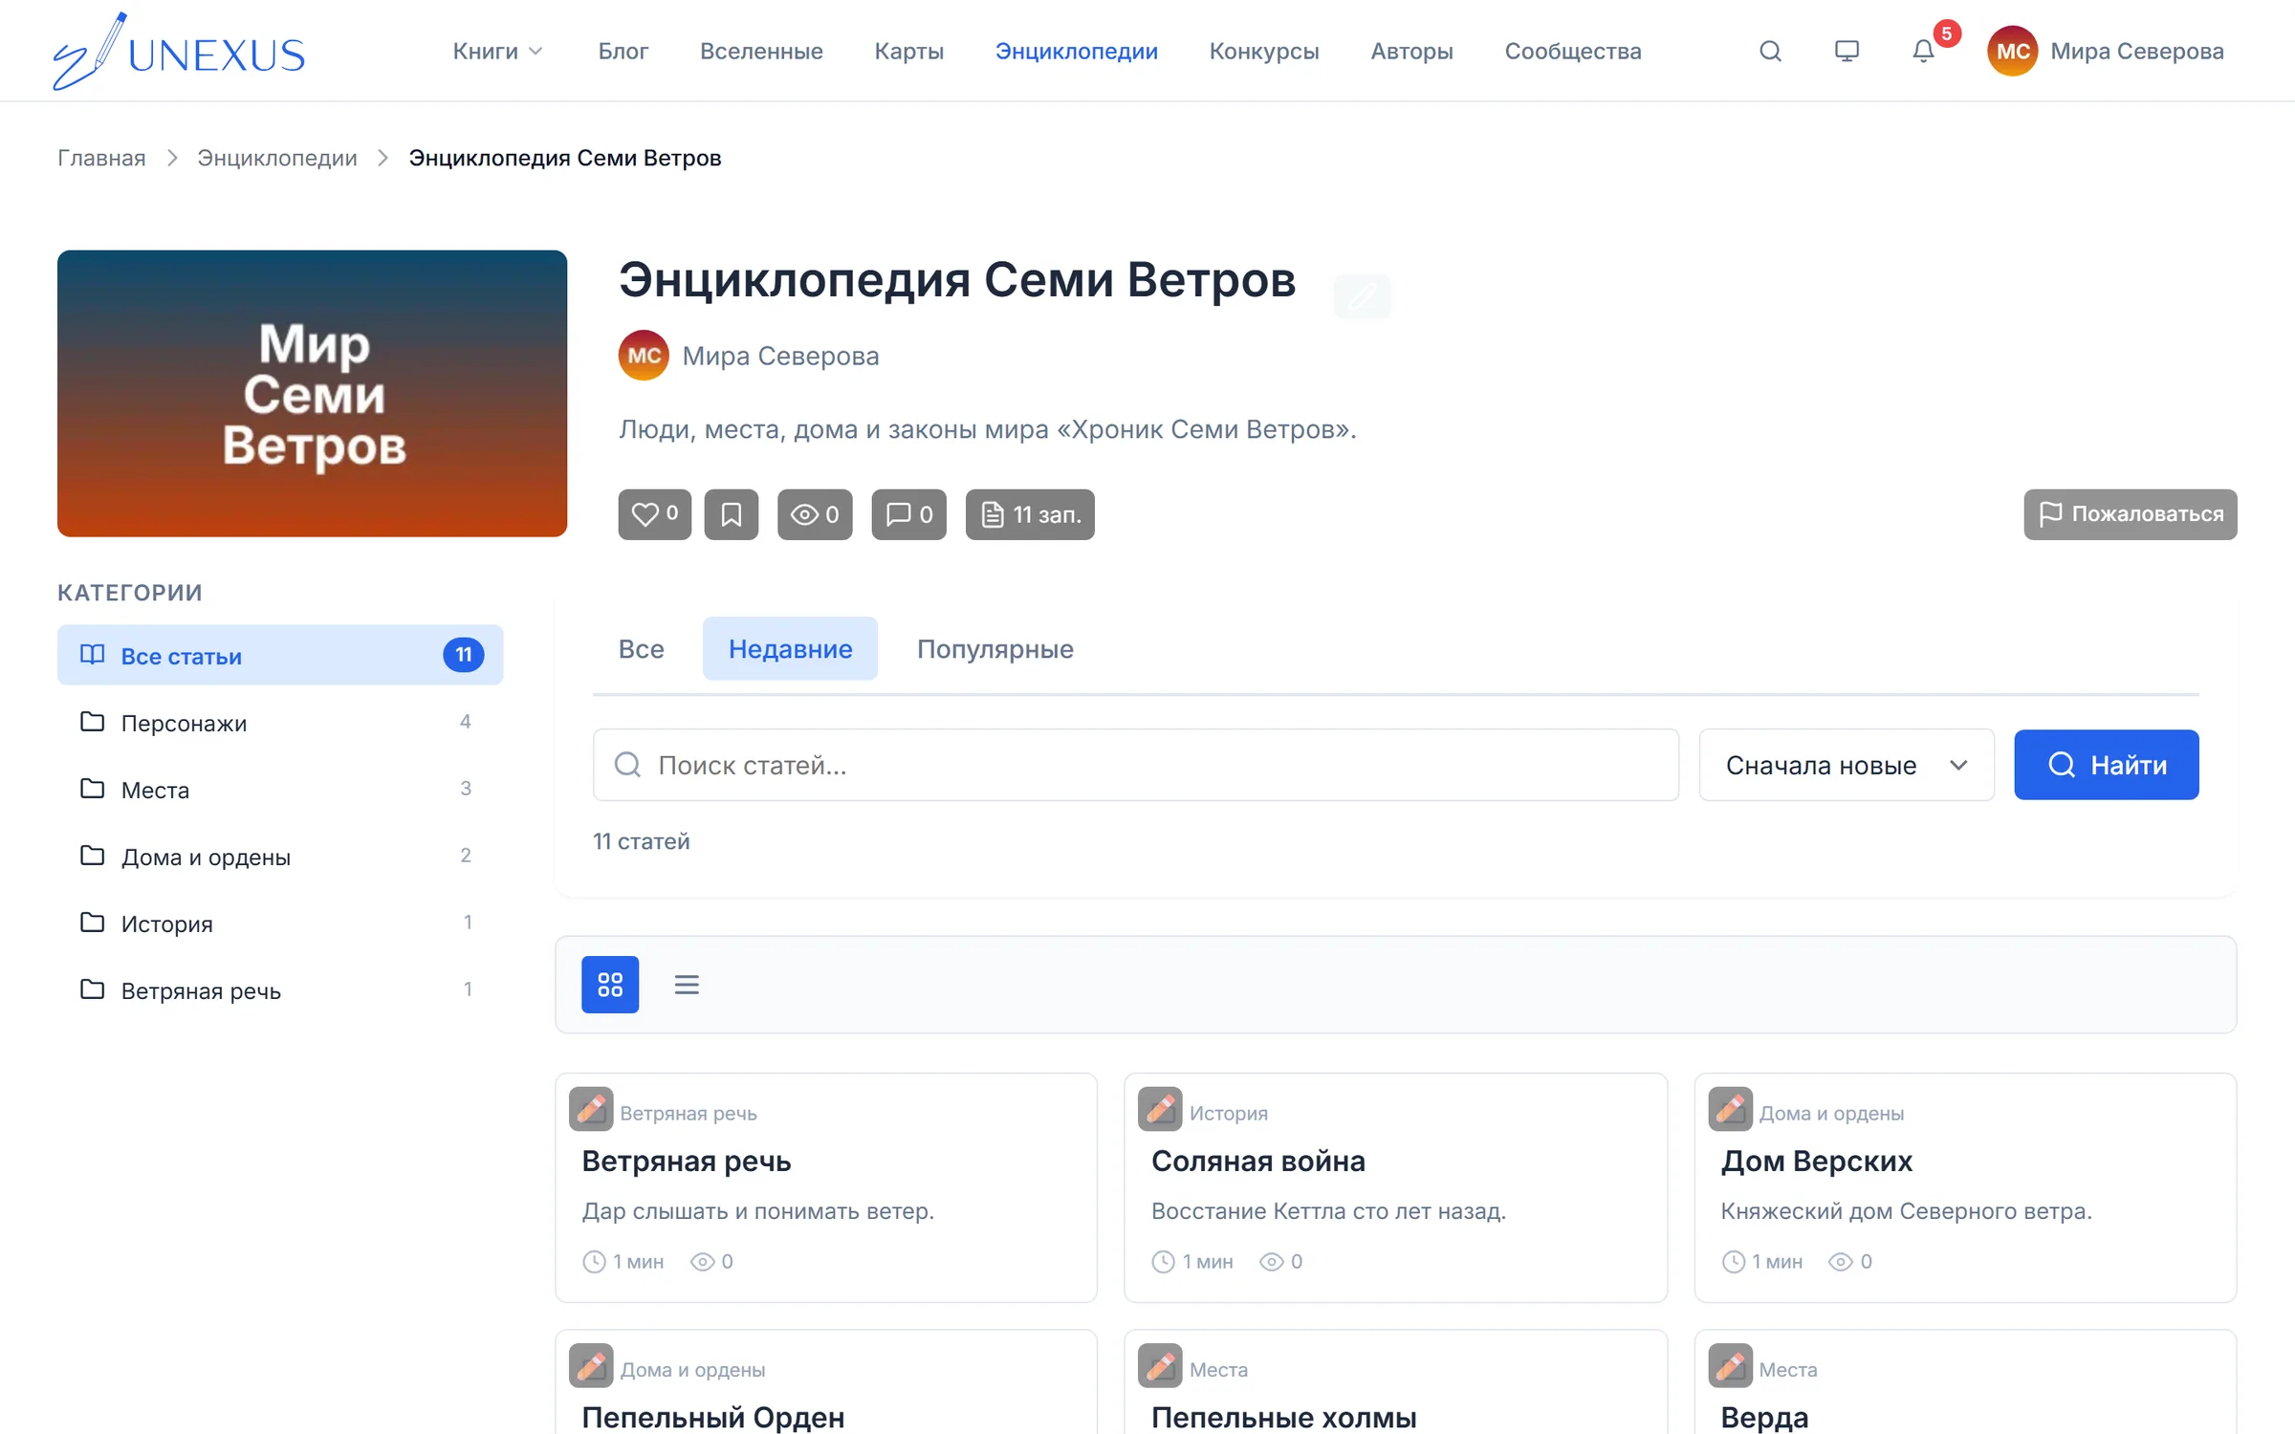Image resolution: width=2295 pixels, height=1434 pixels.
Task: Switch to grid view
Action: (x=610, y=984)
